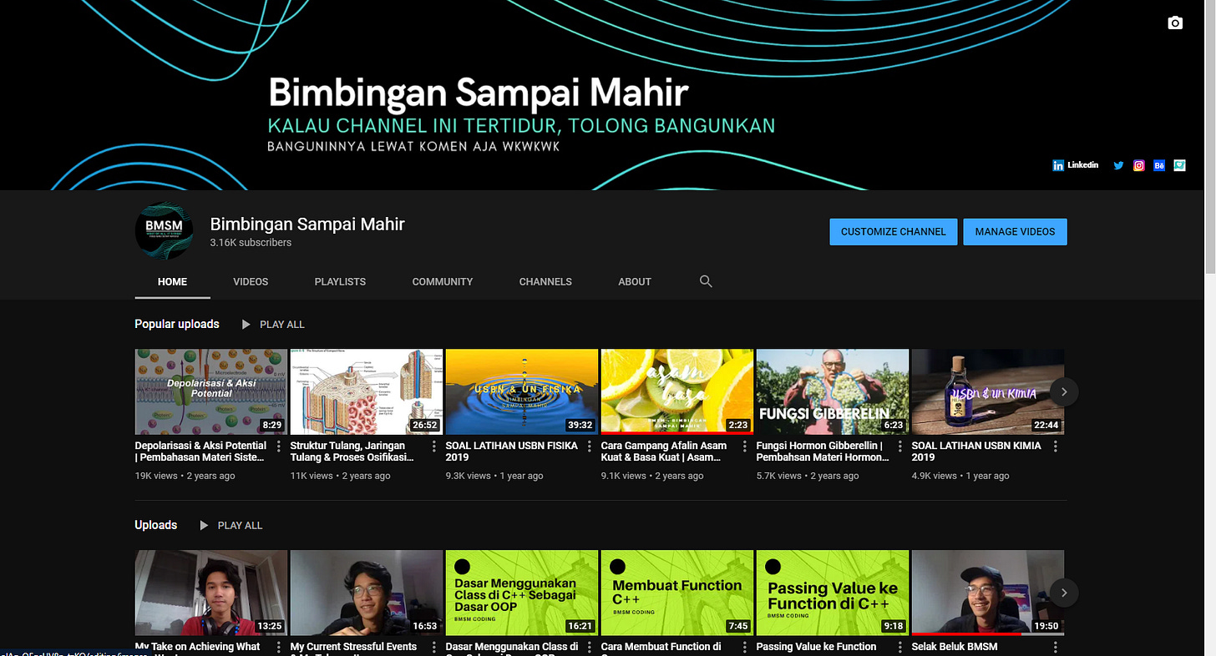The width and height of the screenshot is (1216, 656).
Task: Open the LinkedIn link in banner
Action: click(1076, 165)
